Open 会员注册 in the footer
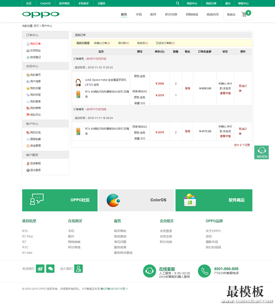This screenshot has width=275, height=305. [x=166, y=237]
